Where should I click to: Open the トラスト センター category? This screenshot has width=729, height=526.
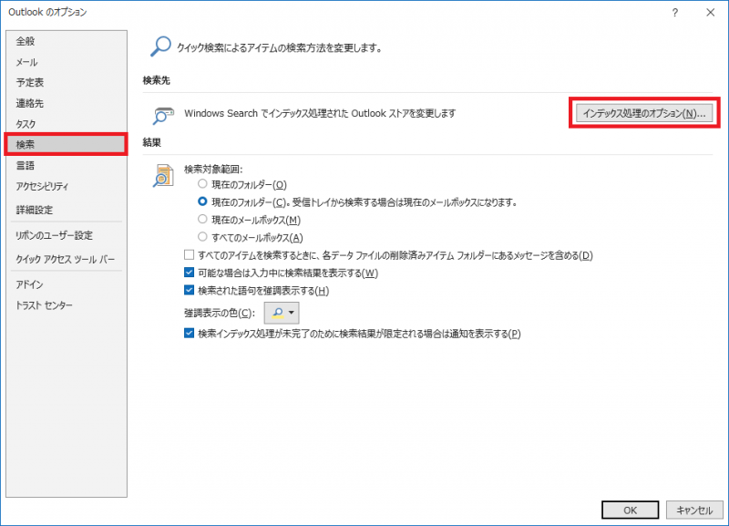tap(66, 305)
